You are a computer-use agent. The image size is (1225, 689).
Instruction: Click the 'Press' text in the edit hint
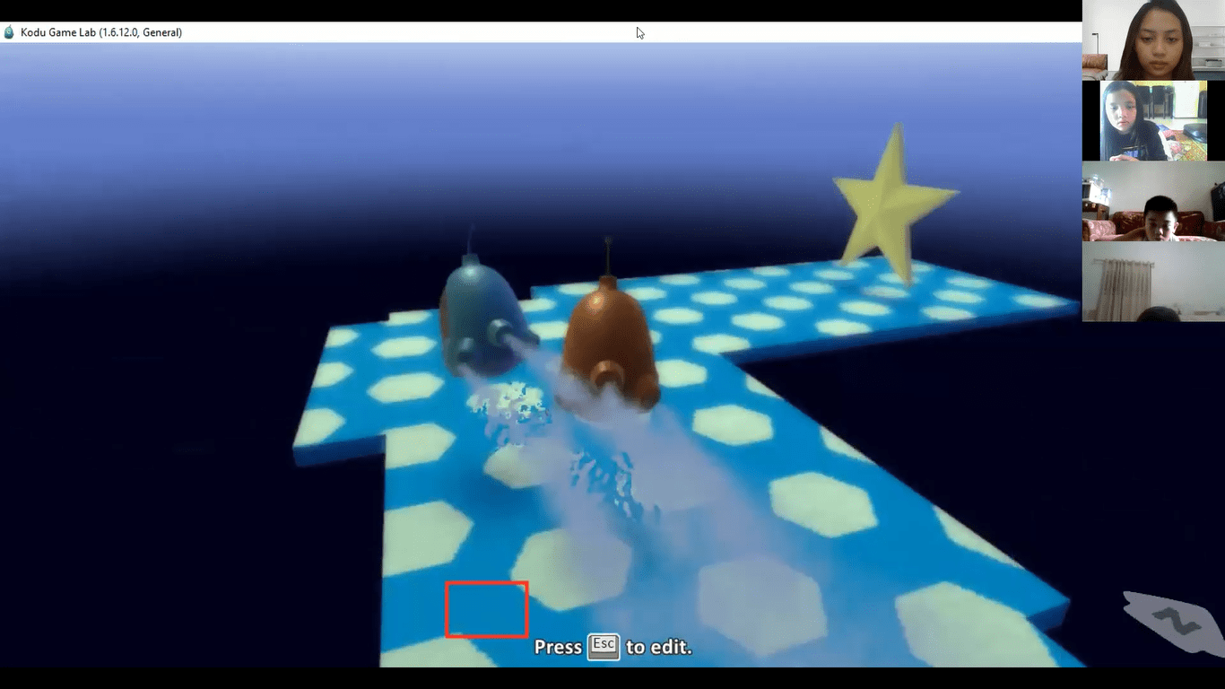coord(558,647)
